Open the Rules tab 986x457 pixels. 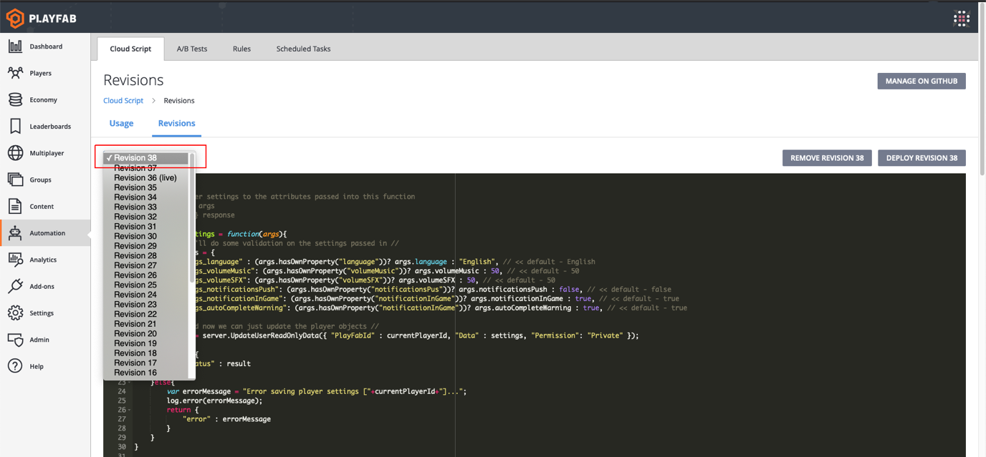click(x=241, y=49)
